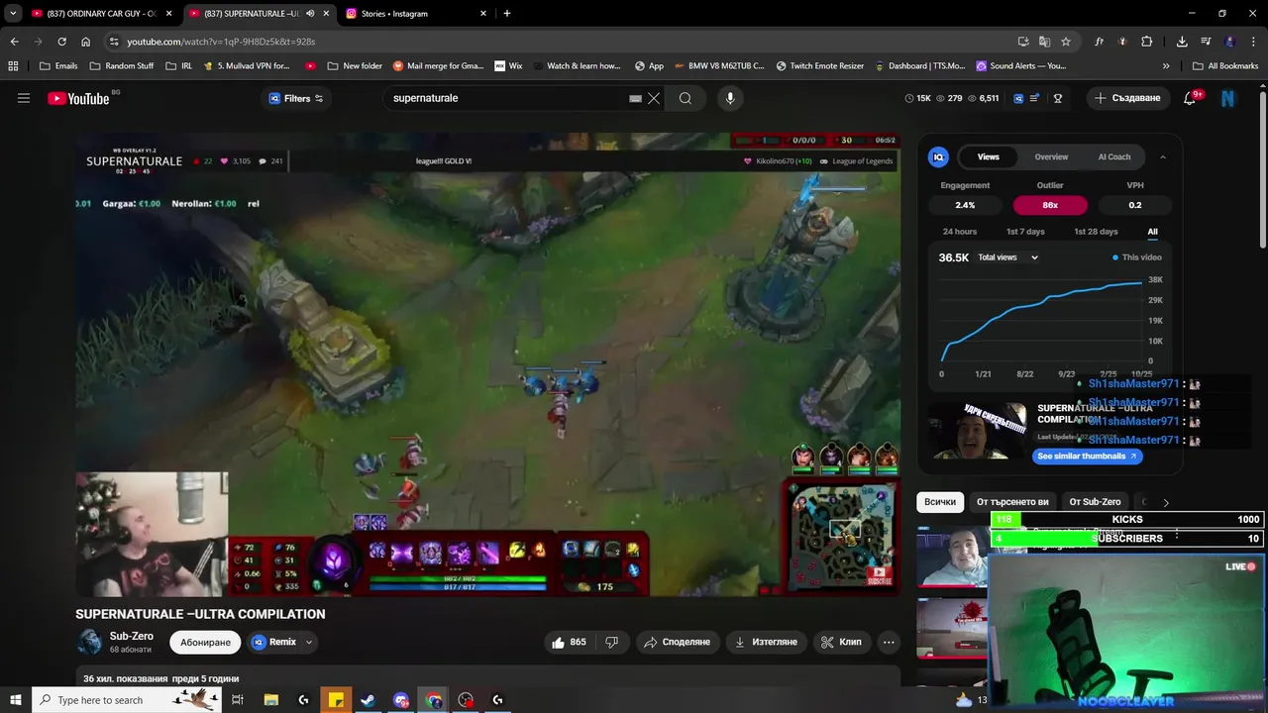Viewport: 1268px width, 713px height.
Task: Open the vidIQ trophy icon
Action: tap(1058, 98)
